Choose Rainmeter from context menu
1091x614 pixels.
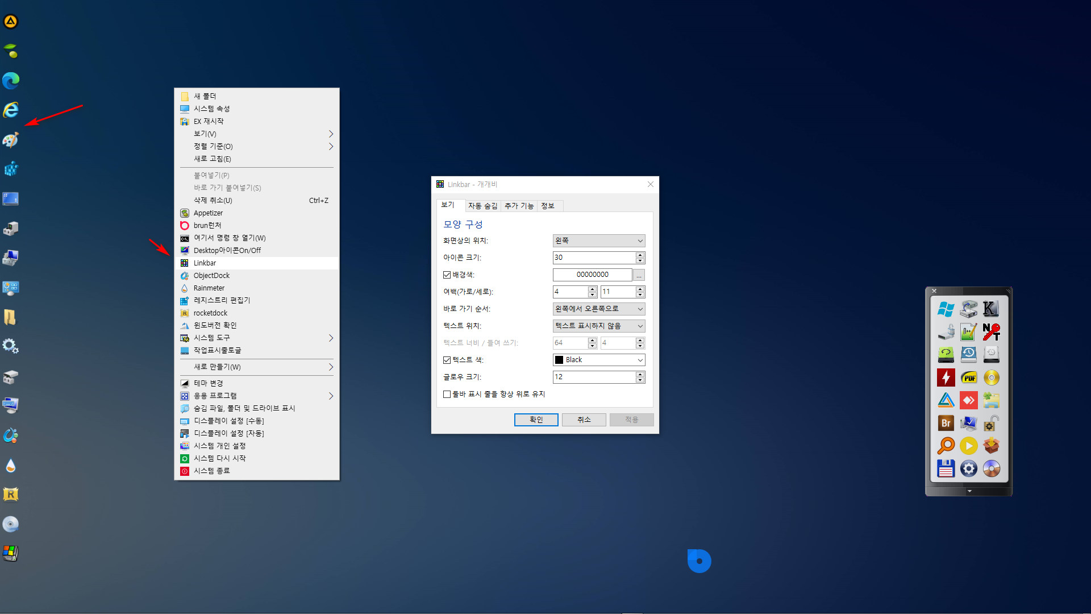coord(257,288)
